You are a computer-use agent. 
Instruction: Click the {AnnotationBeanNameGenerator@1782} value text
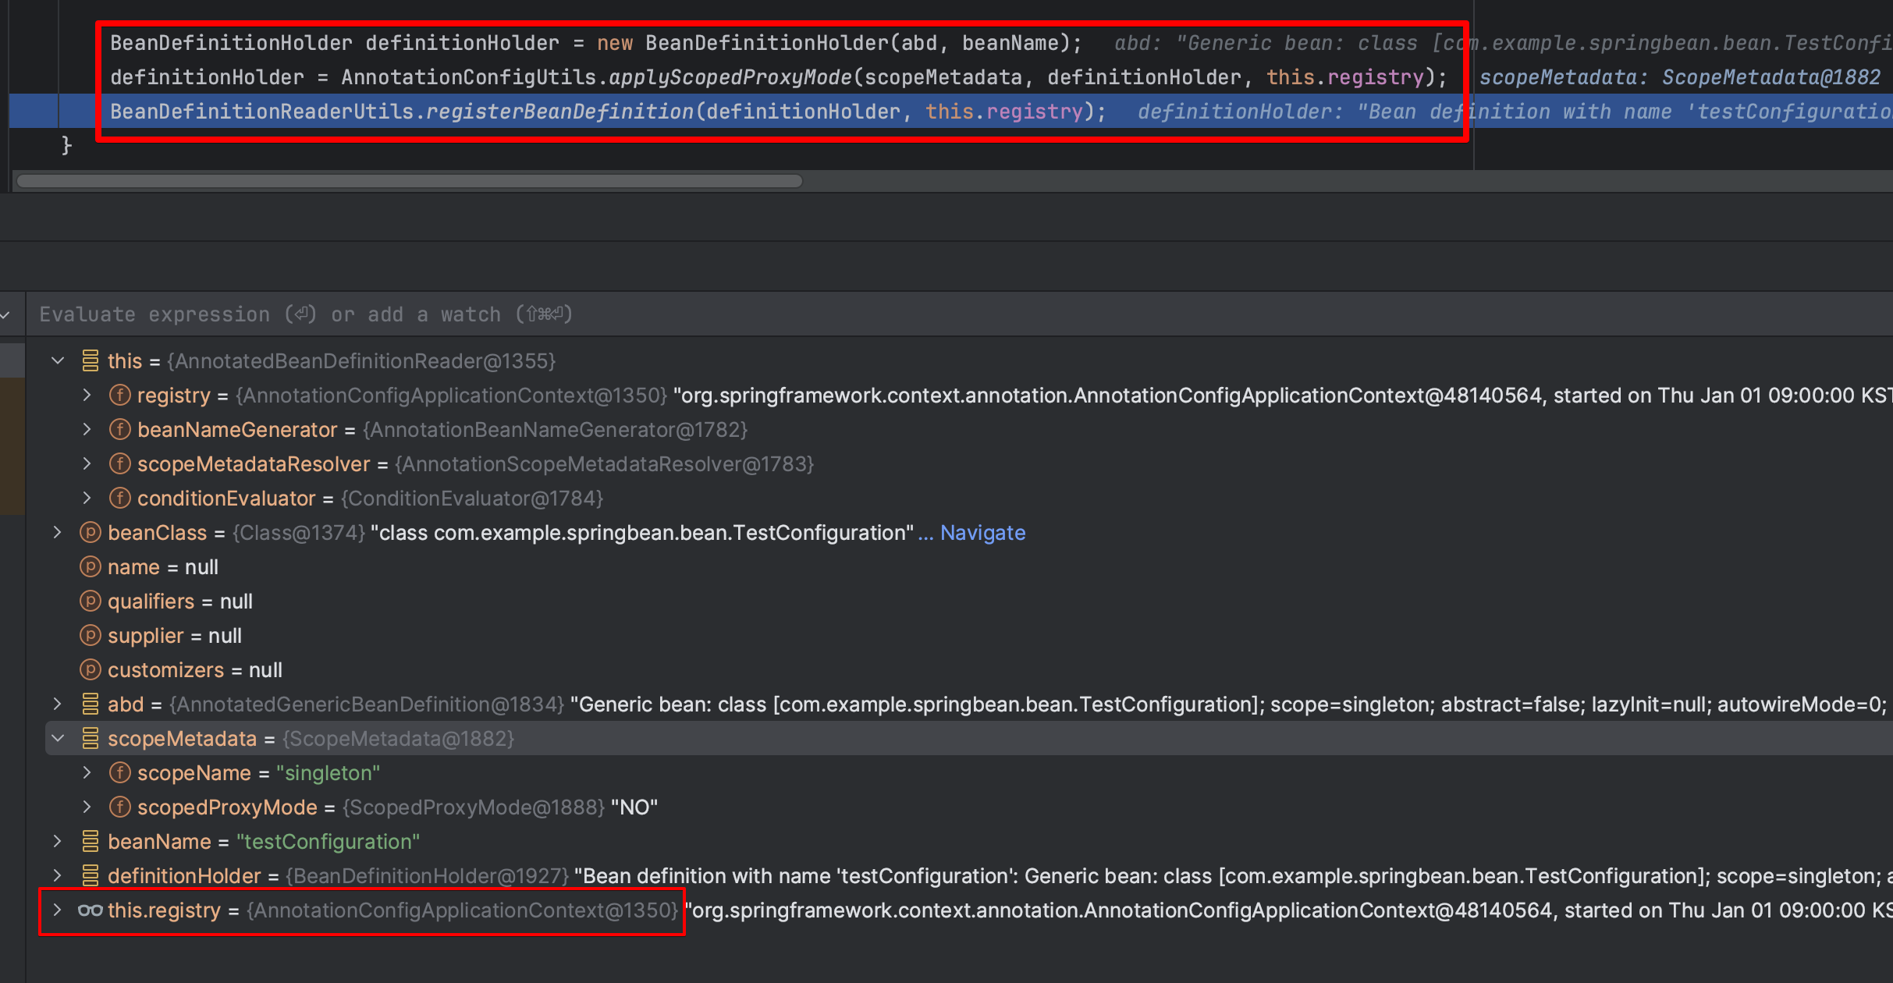555,430
